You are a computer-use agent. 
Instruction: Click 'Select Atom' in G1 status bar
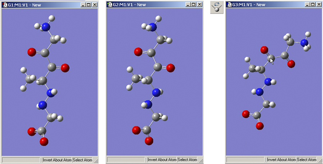82,160
